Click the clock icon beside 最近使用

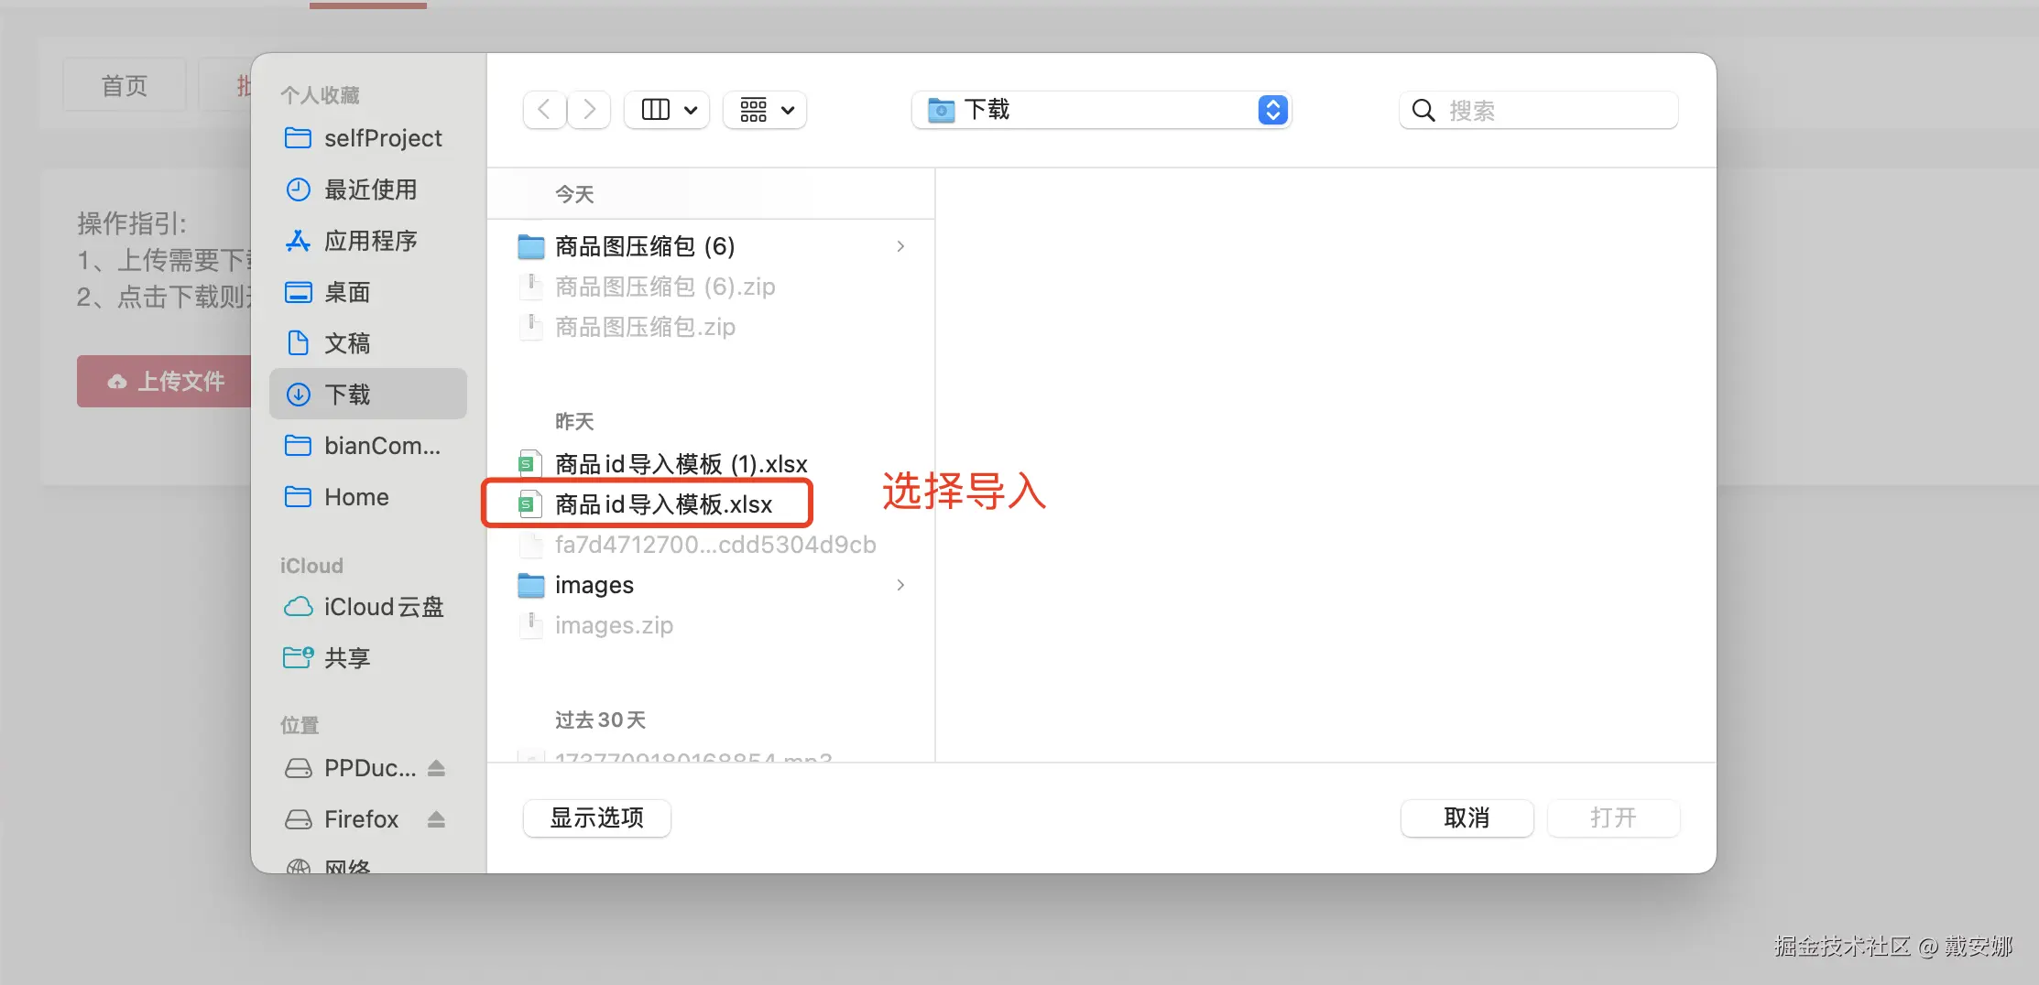298,189
